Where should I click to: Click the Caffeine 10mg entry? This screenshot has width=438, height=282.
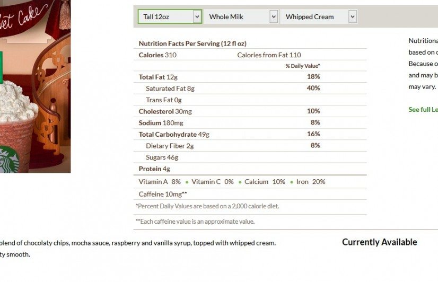pyautogui.click(x=163, y=195)
